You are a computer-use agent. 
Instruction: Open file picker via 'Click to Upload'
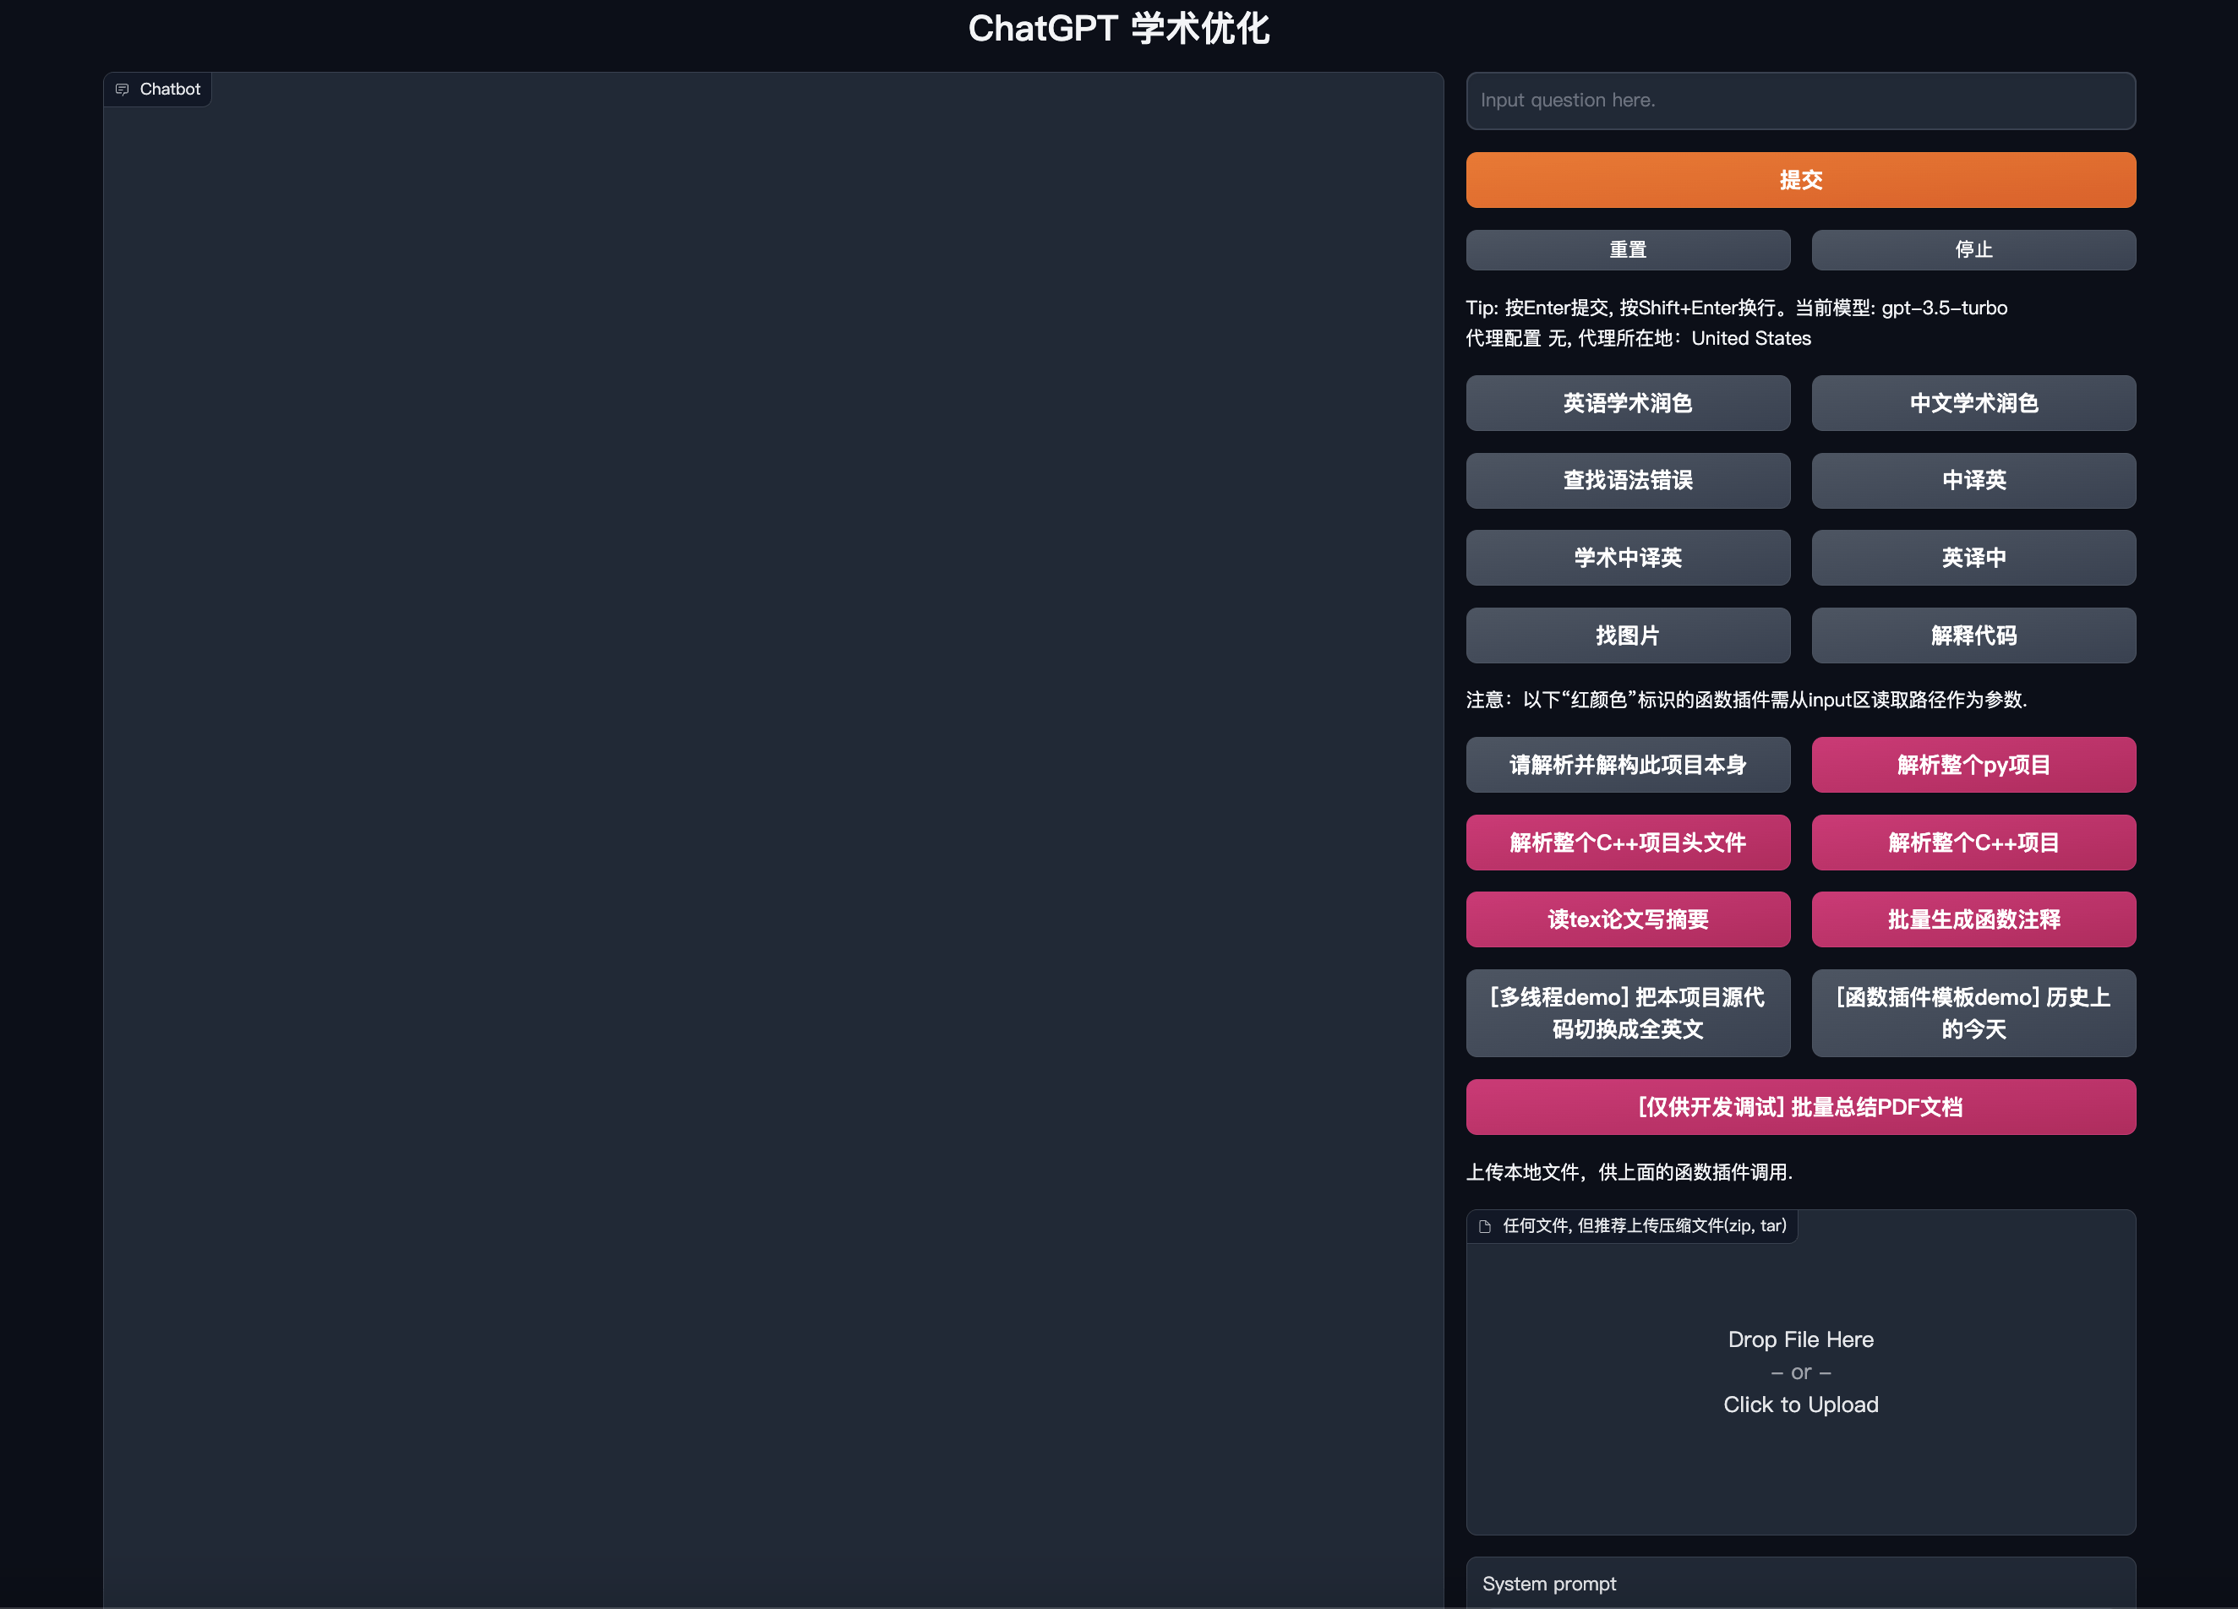click(1800, 1404)
